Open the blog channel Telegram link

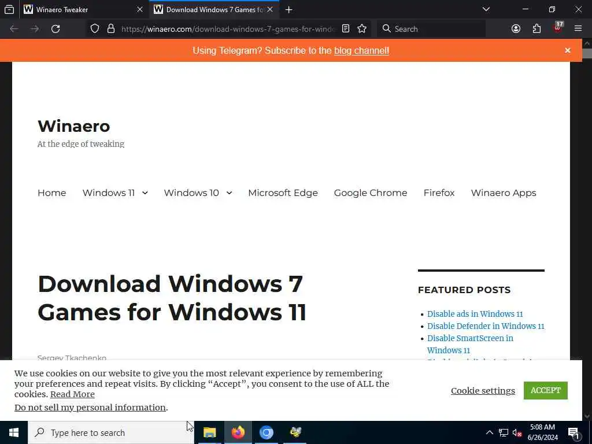tap(361, 51)
